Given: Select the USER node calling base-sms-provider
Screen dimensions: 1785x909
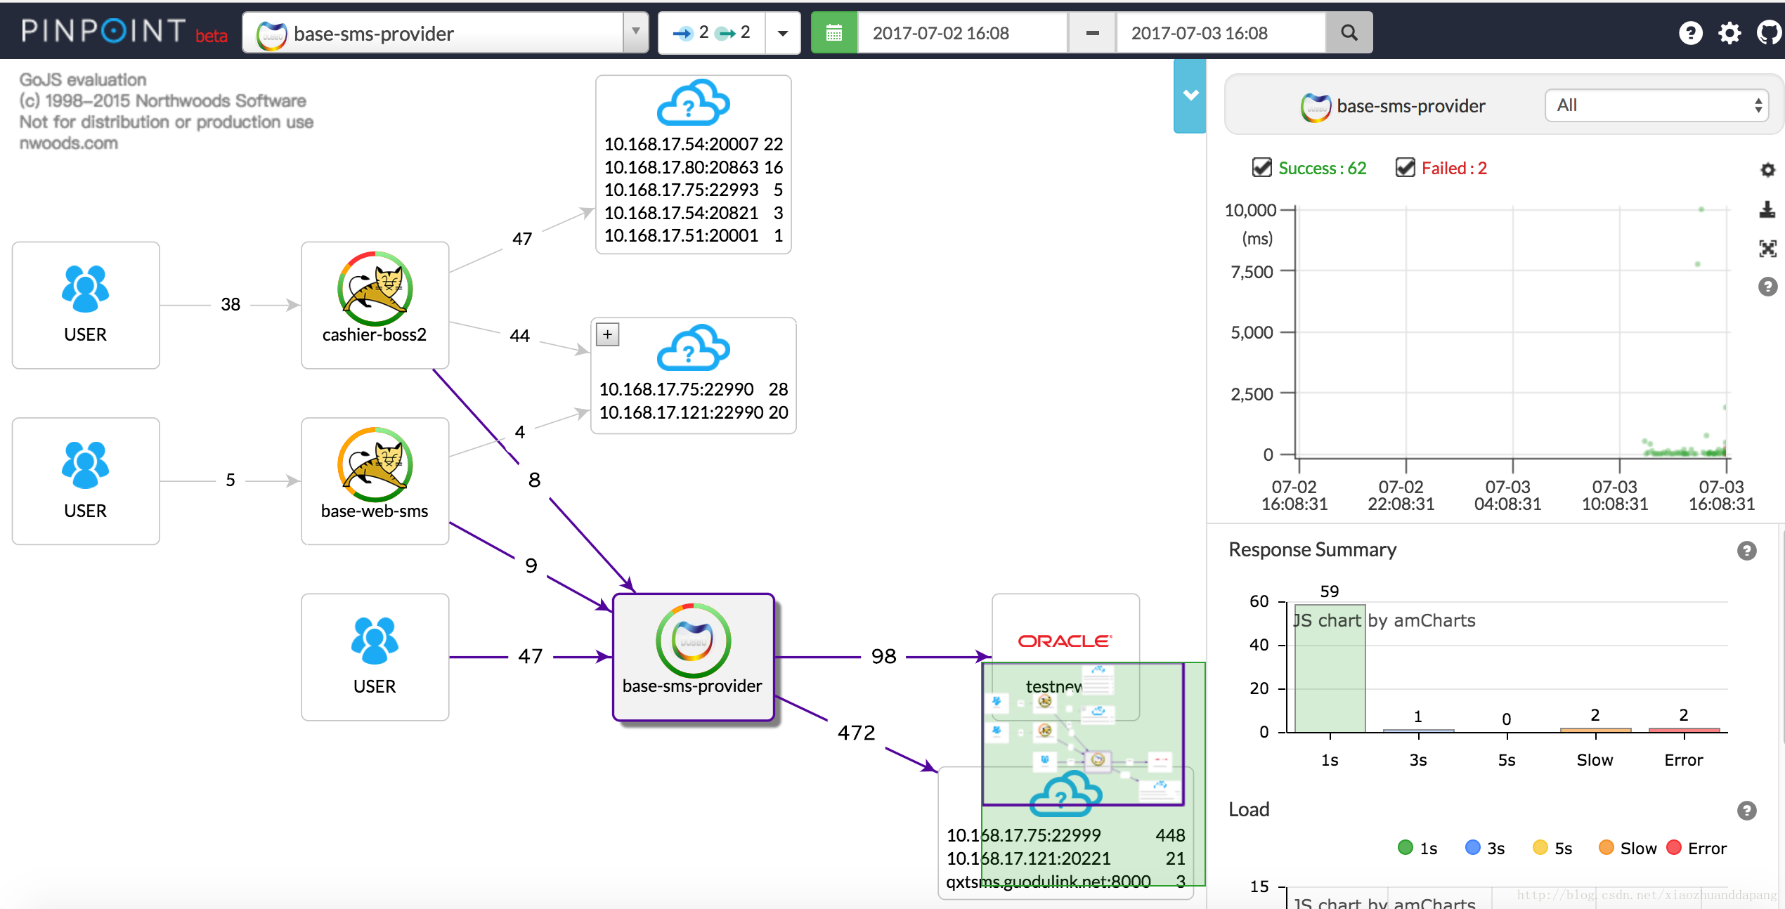Looking at the screenshot, I should [375, 657].
